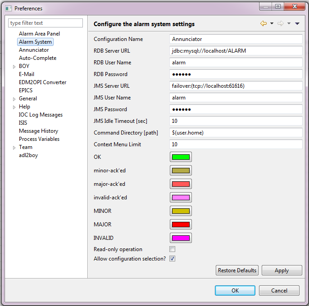Viewport: 309px width, 306px height.
Task: Select Help in the preferences tree
Action: [24, 107]
